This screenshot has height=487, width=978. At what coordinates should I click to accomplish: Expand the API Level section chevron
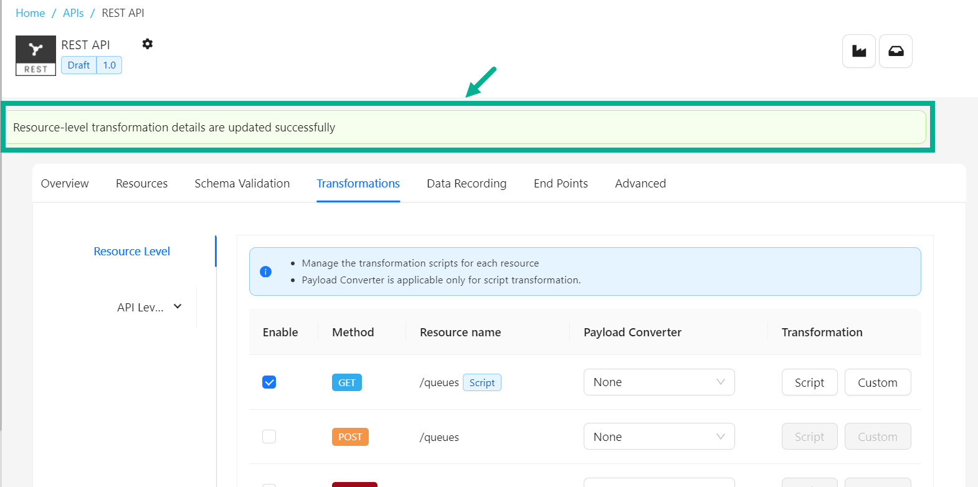click(x=178, y=306)
